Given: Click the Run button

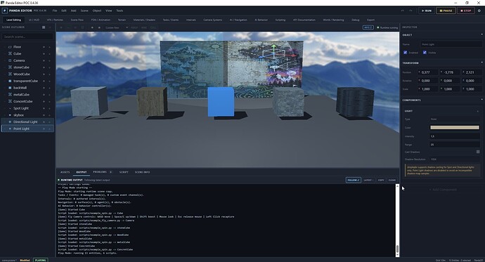Looking at the screenshot, I should [427, 11].
